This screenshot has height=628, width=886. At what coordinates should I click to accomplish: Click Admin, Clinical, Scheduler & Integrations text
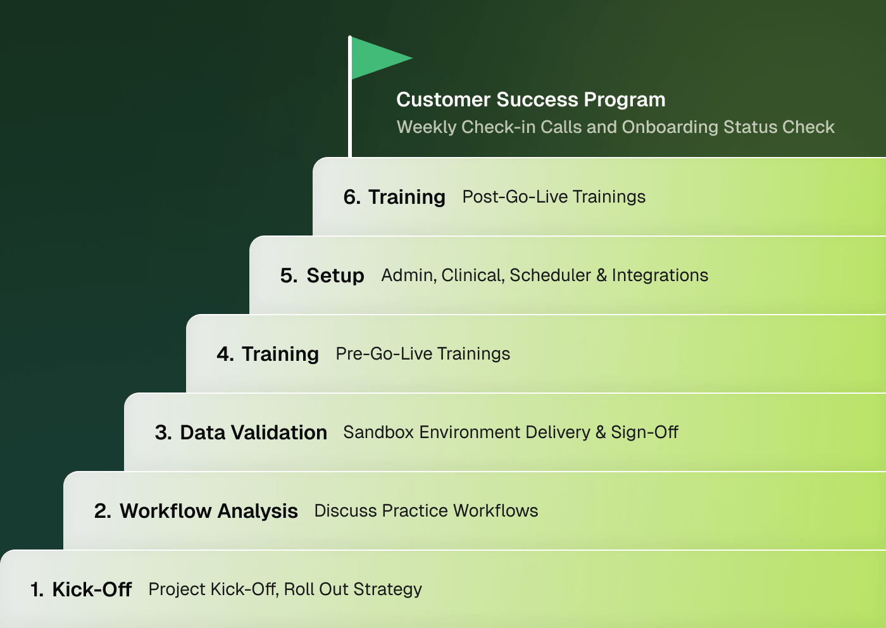click(x=544, y=275)
